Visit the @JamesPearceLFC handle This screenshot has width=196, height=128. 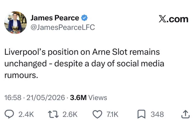pos(63,27)
